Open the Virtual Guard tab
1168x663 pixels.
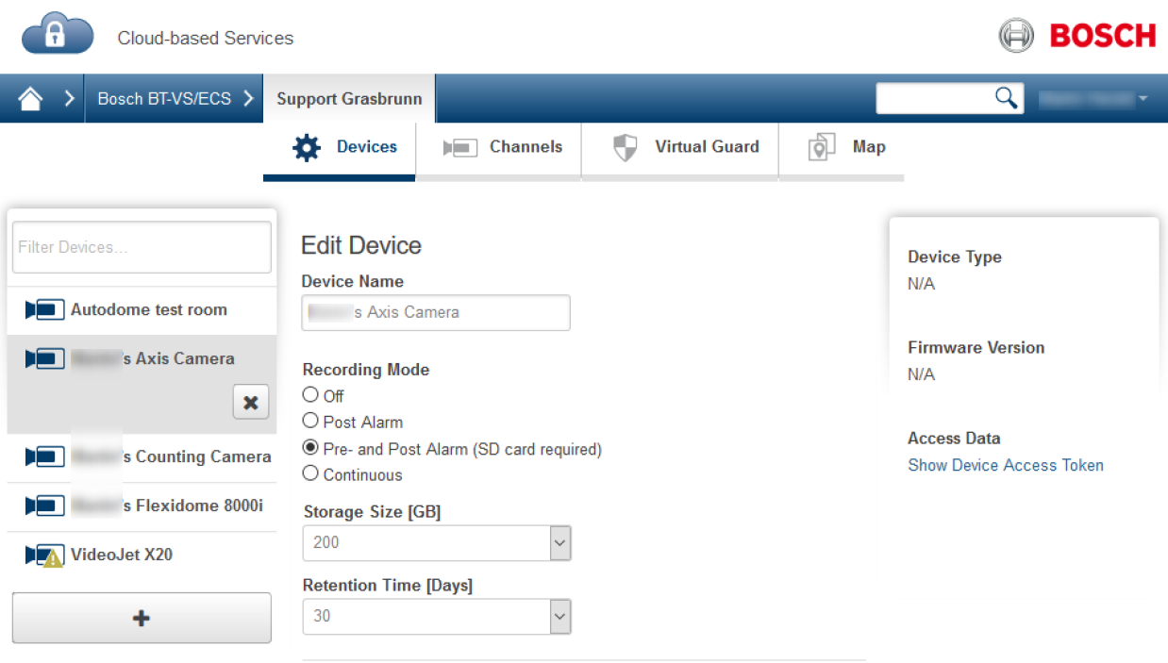[x=685, y=147]
